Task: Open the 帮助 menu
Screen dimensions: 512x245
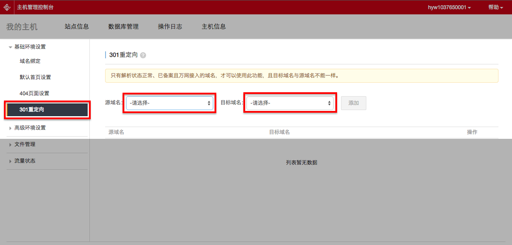Action: (496, 7)
